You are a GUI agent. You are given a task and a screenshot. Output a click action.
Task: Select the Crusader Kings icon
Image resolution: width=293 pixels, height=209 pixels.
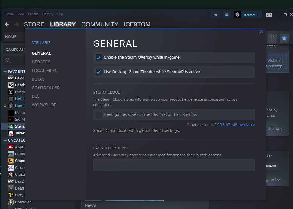(x=11, y=174)
